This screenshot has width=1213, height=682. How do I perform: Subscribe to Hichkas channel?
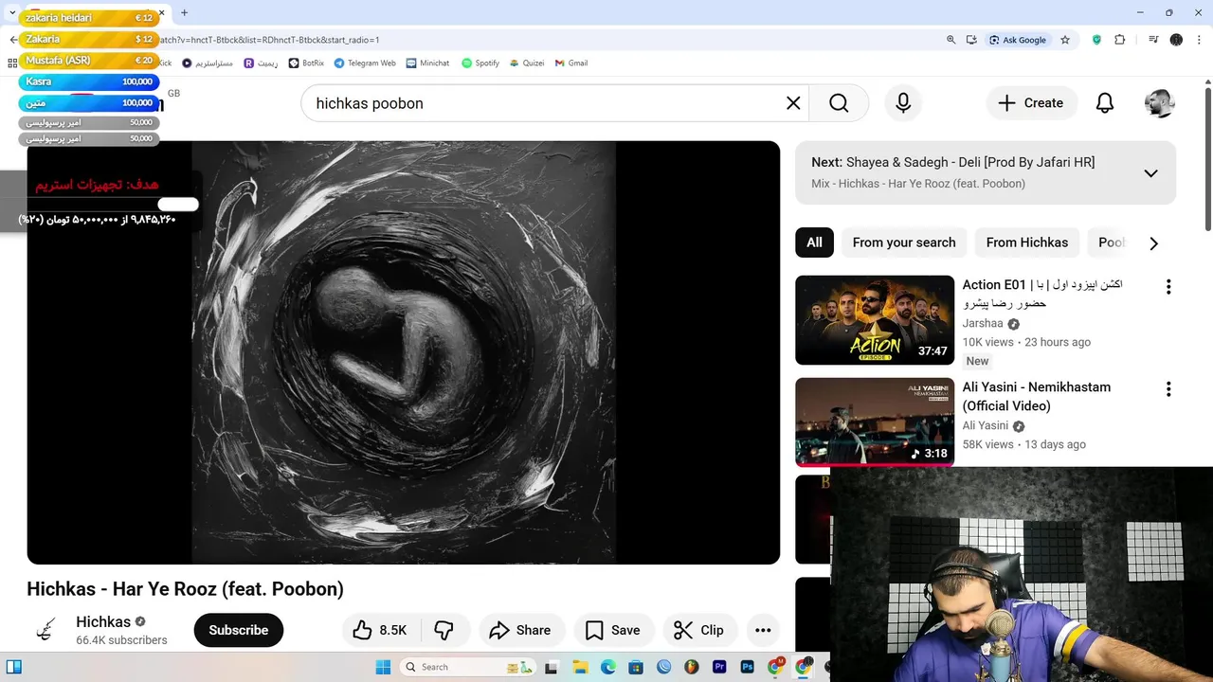pos(239,630)
